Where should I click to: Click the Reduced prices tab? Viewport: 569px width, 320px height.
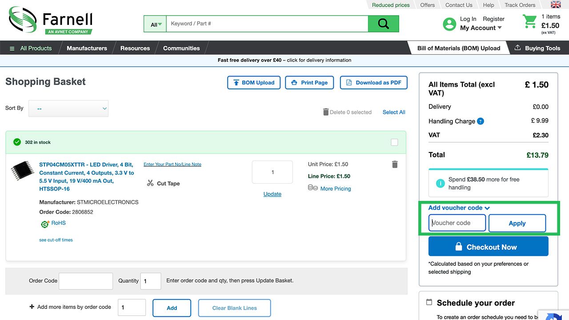[391, 5]
